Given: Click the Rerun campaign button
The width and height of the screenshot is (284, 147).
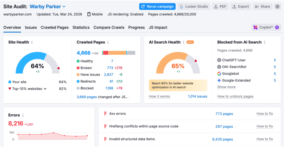Looking at the screenshot, I should click(157, 7).
